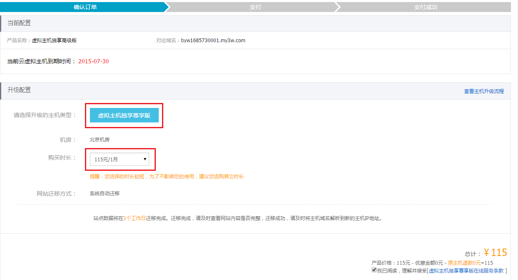
Task: Open the 虚拟主机独享尊享版在线服务条款 link
Action: [x=466, y=270]
